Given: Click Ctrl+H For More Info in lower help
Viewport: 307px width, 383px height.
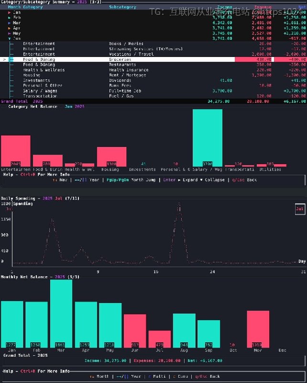Looking at the screenshot, I should [x=45, y=372].
